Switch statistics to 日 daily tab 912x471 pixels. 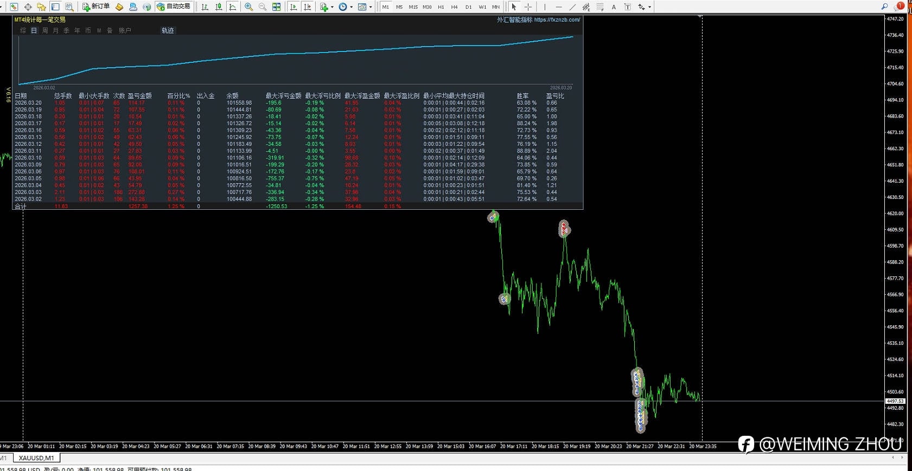pos(34,30)
